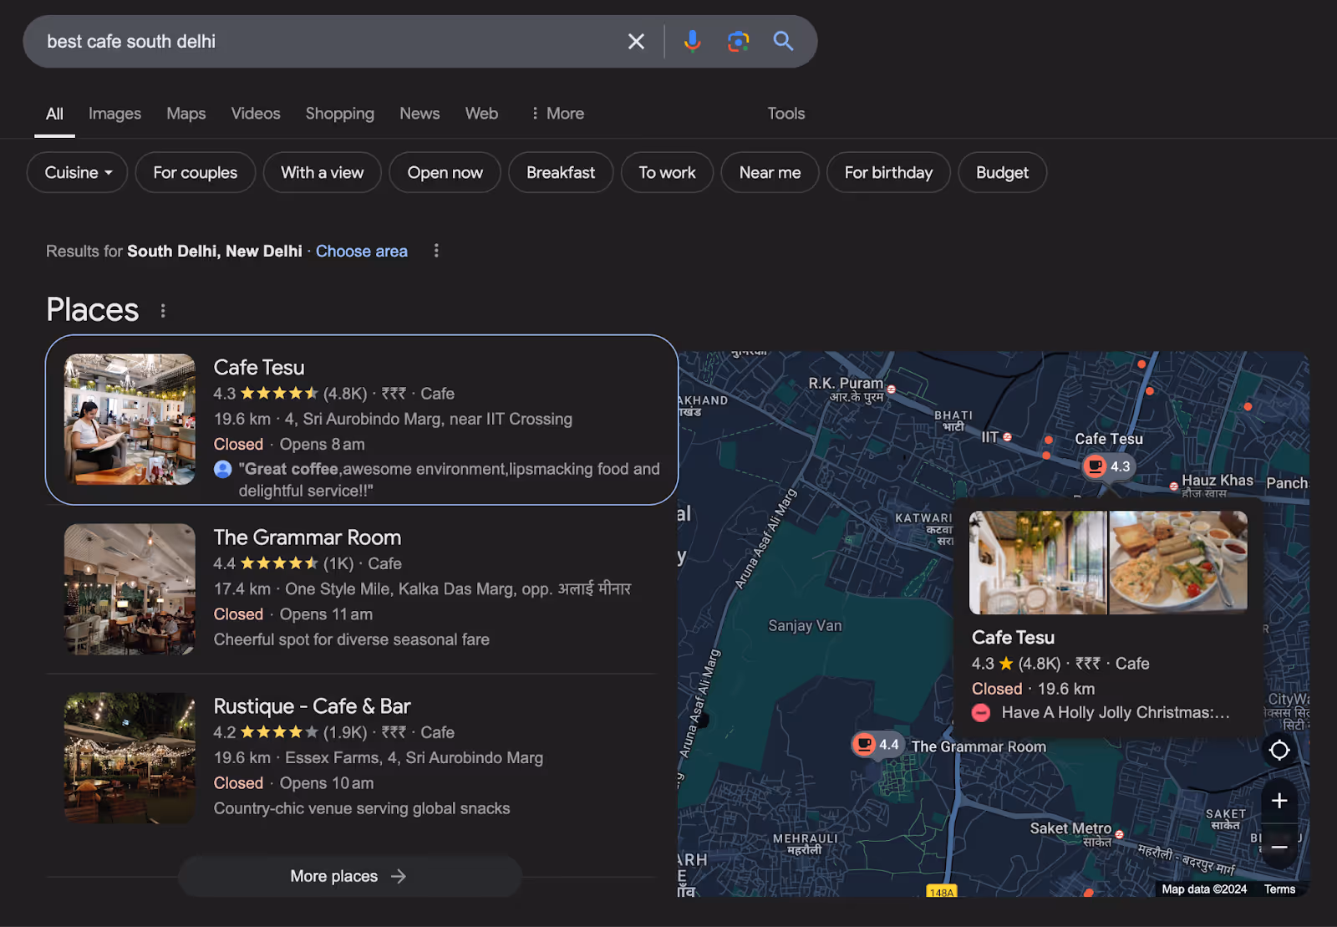Click 'Have A Holly Jolly Christmas' post text

(1116, 713)
